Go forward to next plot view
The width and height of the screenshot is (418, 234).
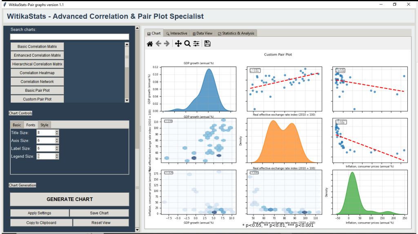point(167,44)
